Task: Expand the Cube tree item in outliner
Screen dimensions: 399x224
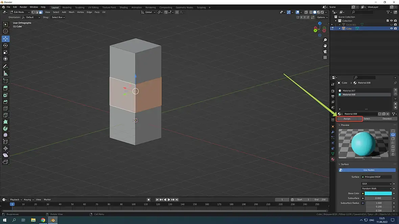Action: [340, 28]
